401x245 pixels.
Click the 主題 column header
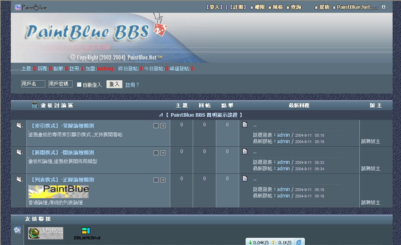[x=181, y=106]
